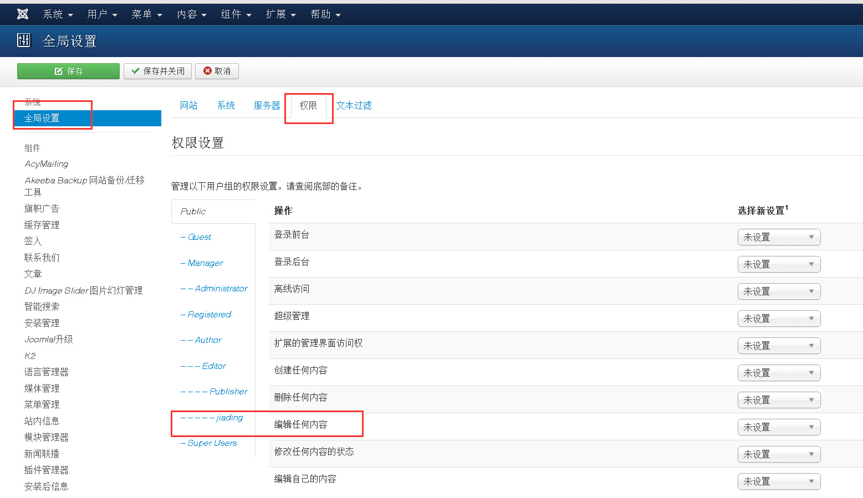This screenshot has height=498, width=863.
Task: Open the 菜单 menu
Action: pyautogui.click(x=147, y=14)
